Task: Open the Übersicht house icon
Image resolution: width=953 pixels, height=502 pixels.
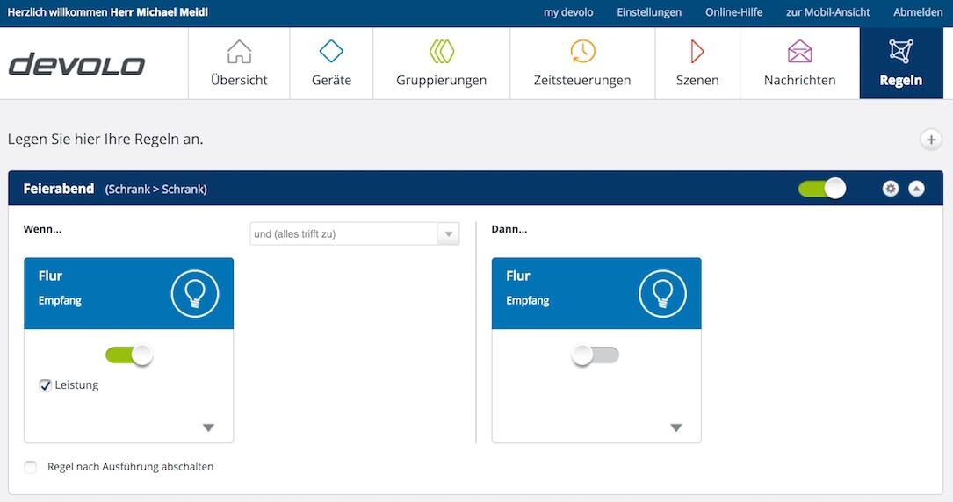Action: click(239, 52)
